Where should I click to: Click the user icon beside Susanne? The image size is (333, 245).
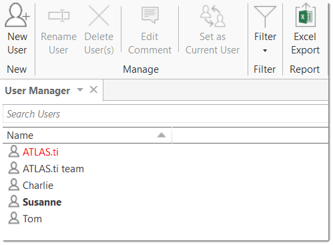click(14, 202)
